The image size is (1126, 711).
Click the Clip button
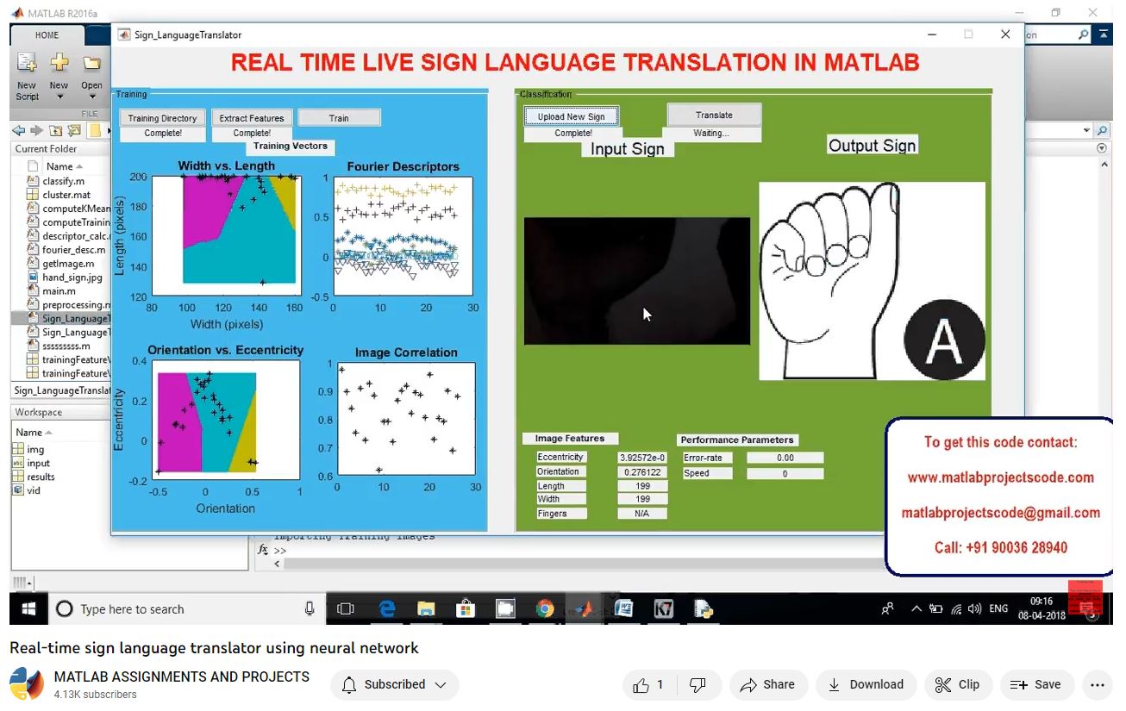click(x=958, y=685)
